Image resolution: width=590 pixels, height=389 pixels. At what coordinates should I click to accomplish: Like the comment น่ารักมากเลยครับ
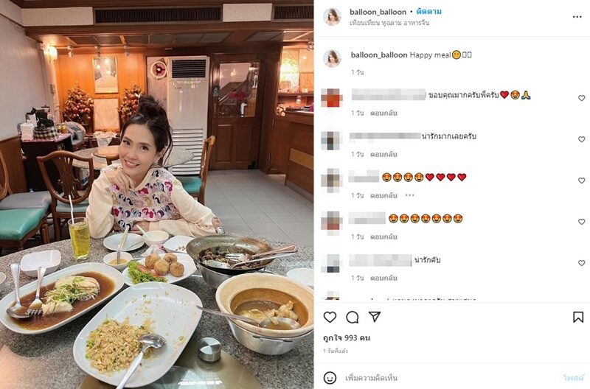click(582, 139)
